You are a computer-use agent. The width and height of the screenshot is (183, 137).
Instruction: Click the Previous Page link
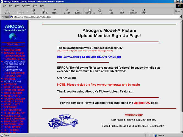[134, 115]
